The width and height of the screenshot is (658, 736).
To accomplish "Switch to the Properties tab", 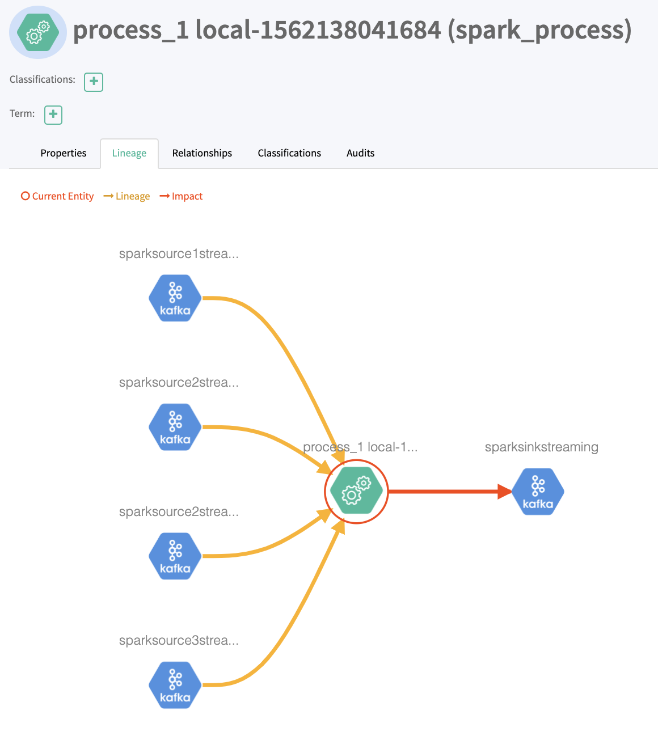I will [x=63, y=153].
